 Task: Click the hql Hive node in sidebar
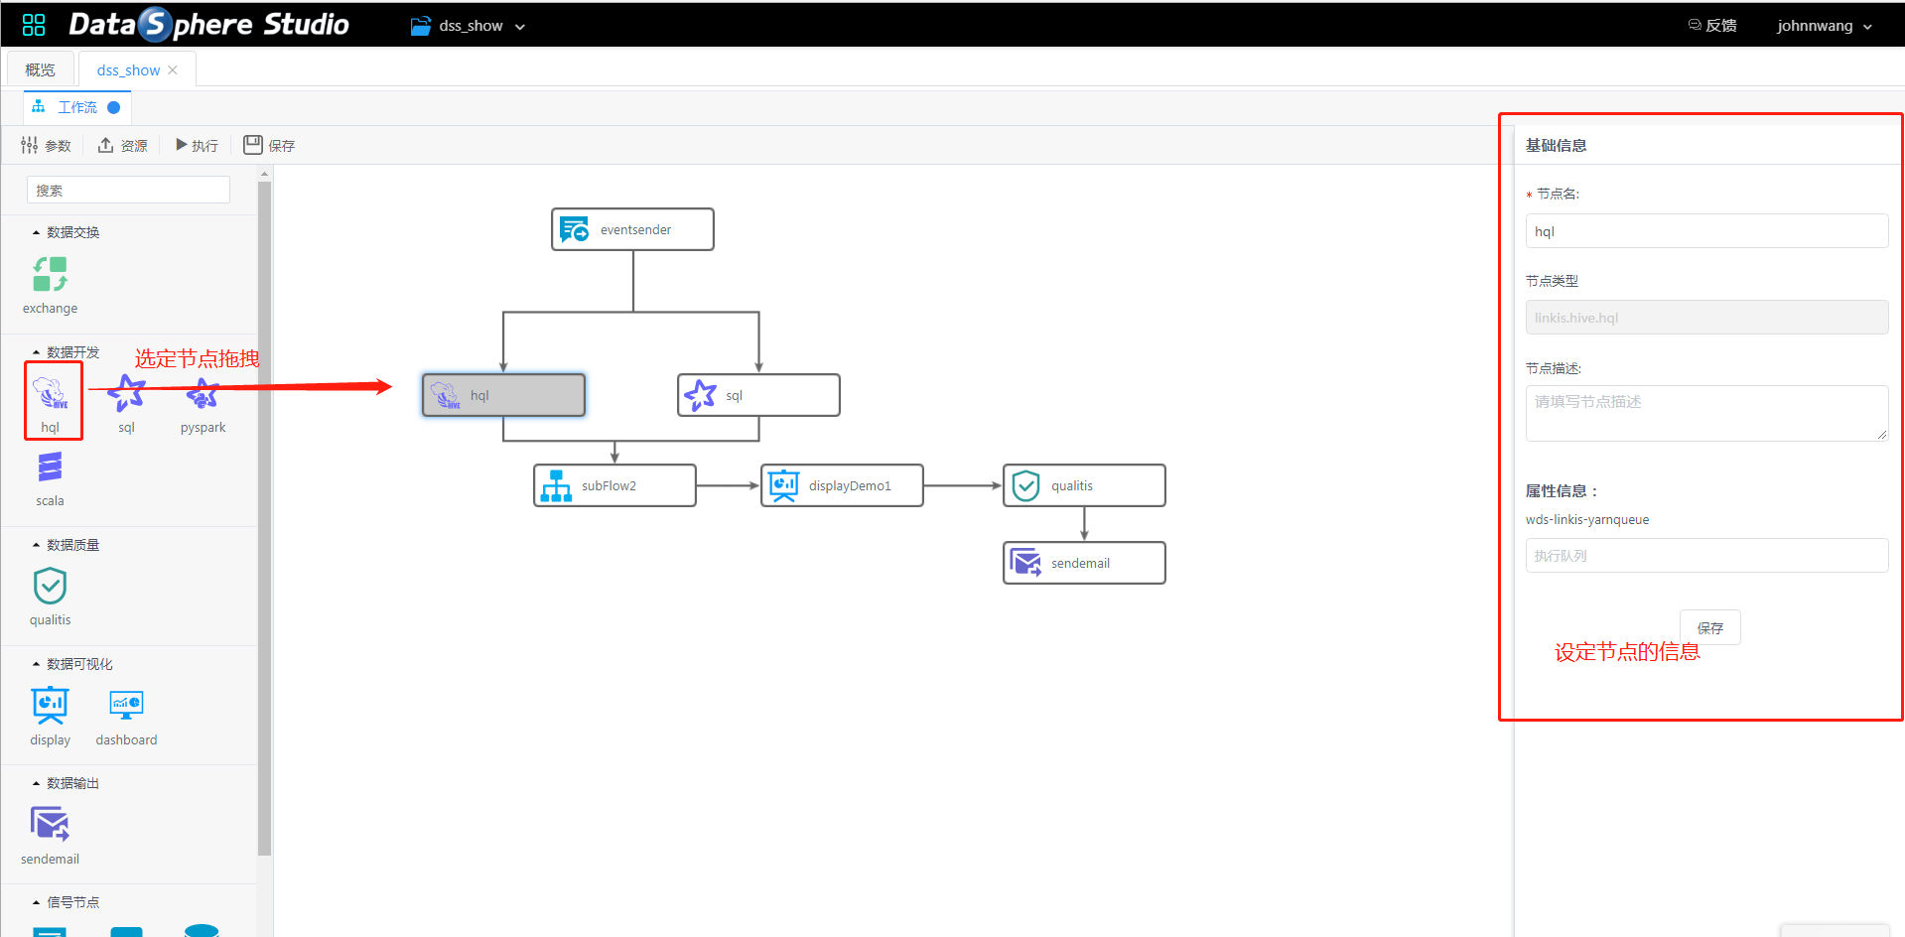[51, 394]
